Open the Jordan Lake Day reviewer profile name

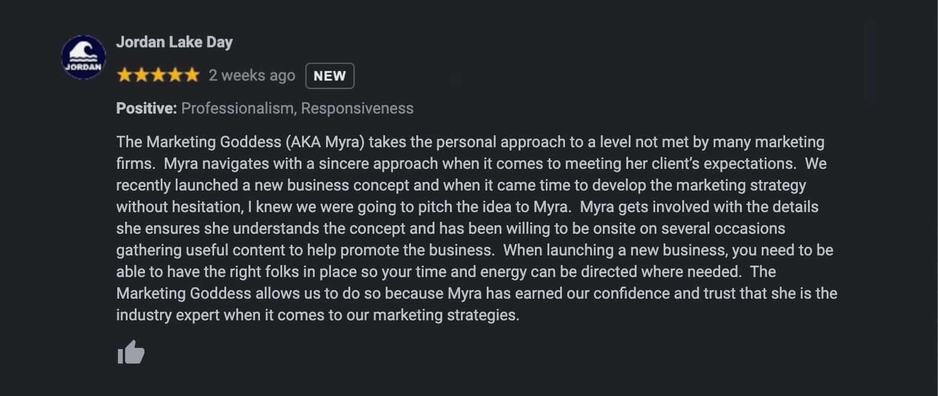pos(174,42)
